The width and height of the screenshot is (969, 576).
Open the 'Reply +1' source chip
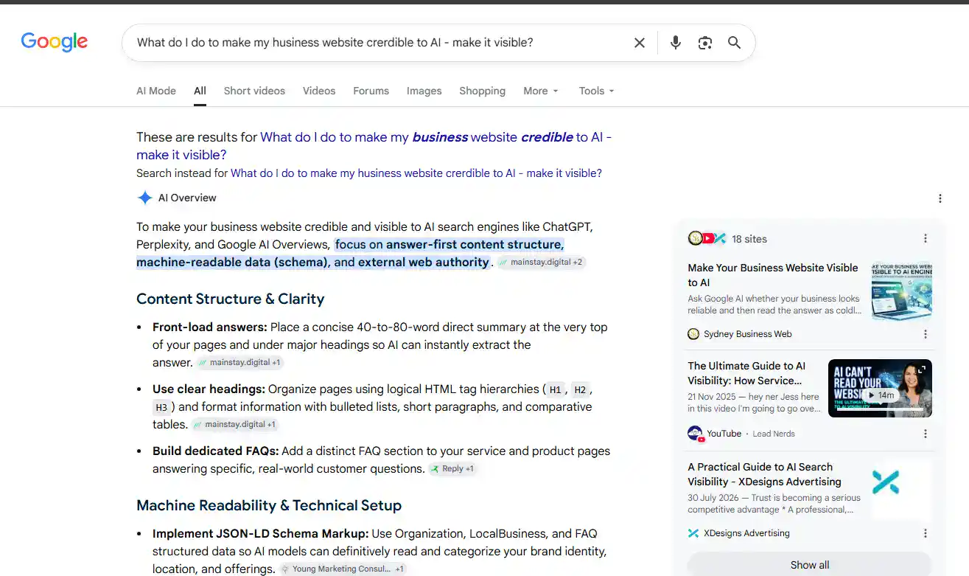(453, 468)
